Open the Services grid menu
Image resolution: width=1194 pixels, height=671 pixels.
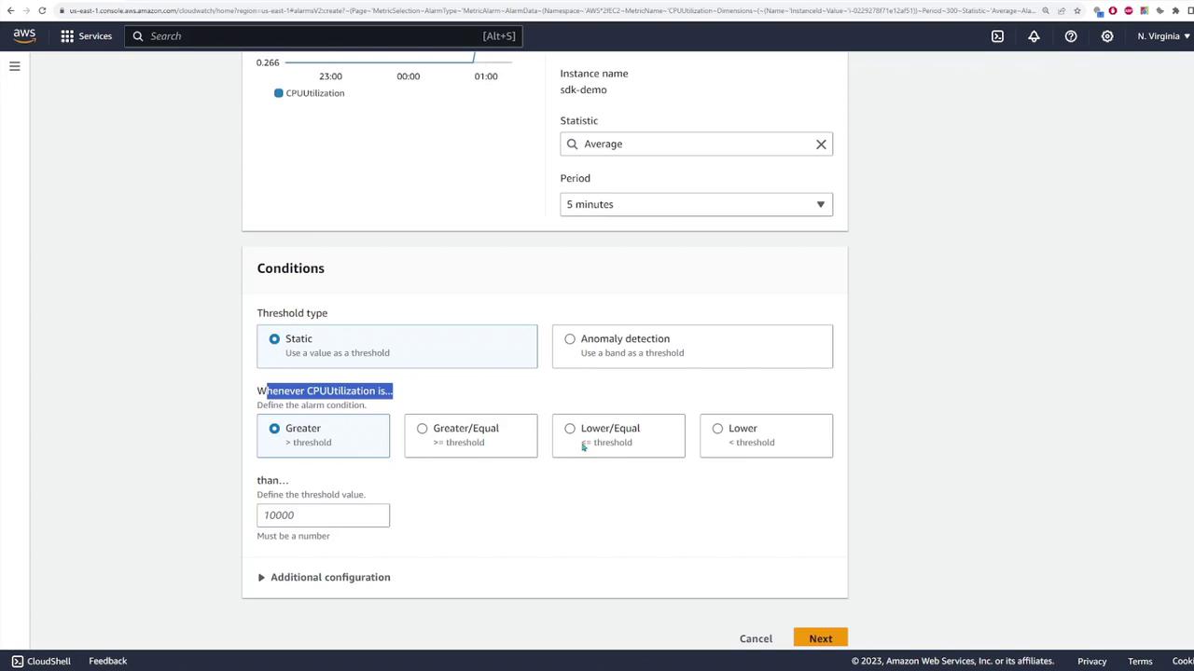(86, 35)
